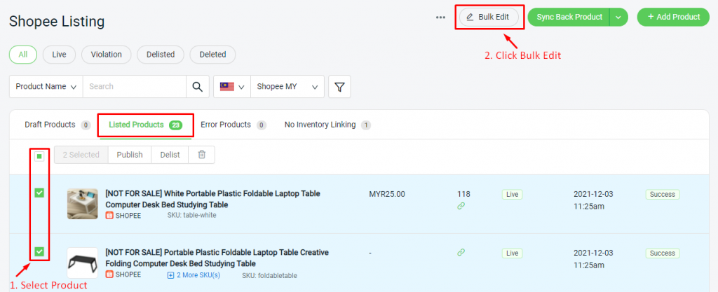Click the inventory link icon of white table
Viewport: 718px width, 292px height.
coord(461,206)
